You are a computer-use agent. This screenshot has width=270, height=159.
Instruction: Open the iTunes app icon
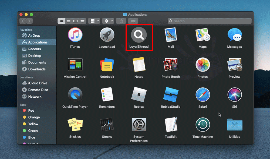tap(75, 35)
